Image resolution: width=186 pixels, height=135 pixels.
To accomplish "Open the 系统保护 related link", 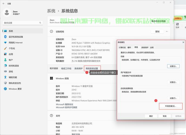I will pos(78,69).
